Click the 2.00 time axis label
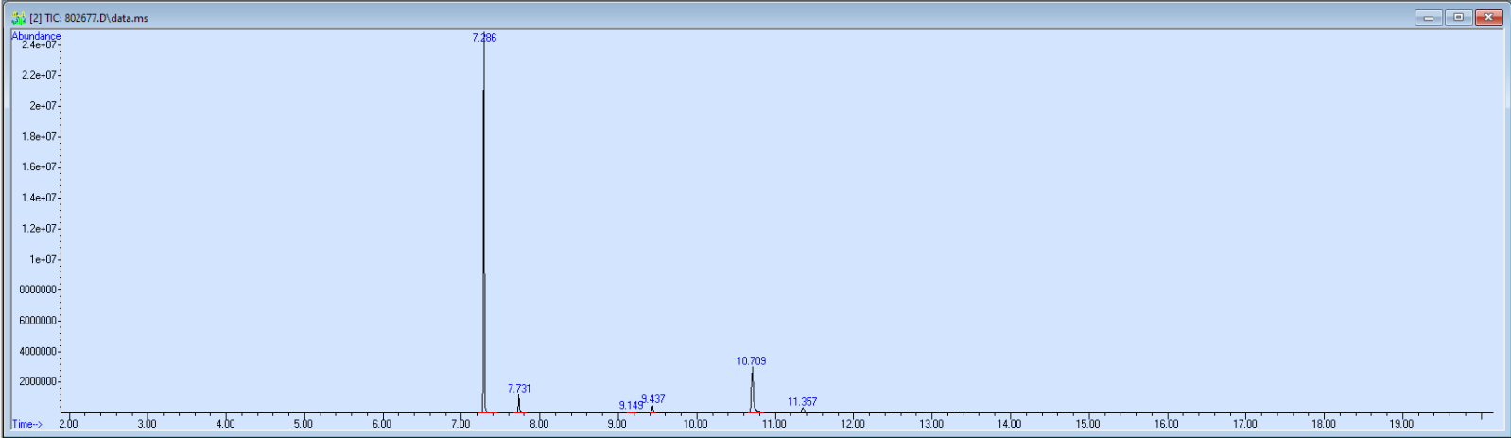This screenshot has width=1511, height=438. (68, 424)
